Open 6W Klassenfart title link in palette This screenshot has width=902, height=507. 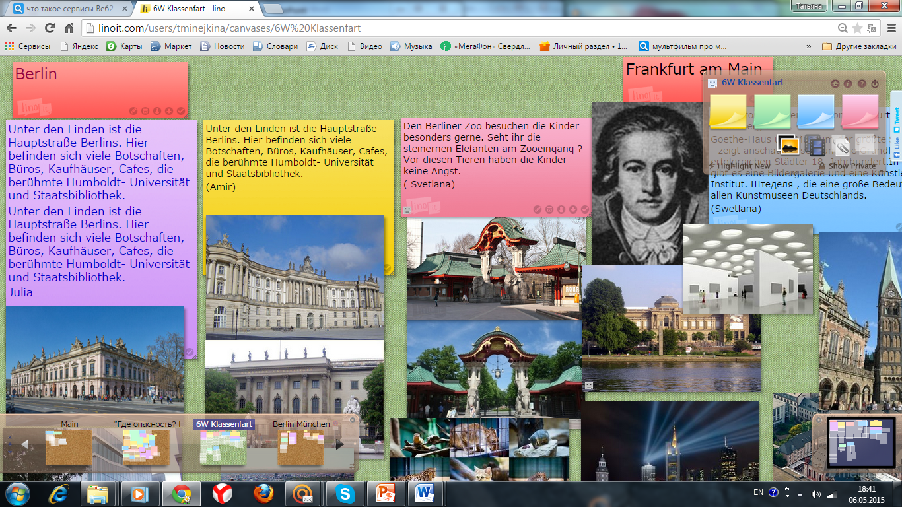pyautogui.click(x=753, y=83)
